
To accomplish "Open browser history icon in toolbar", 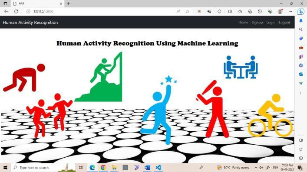I will [260, 11].
